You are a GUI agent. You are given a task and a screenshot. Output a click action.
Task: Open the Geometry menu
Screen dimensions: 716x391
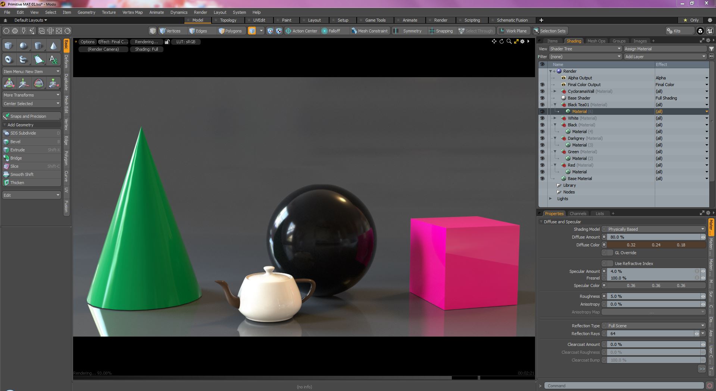click(86, 12)
